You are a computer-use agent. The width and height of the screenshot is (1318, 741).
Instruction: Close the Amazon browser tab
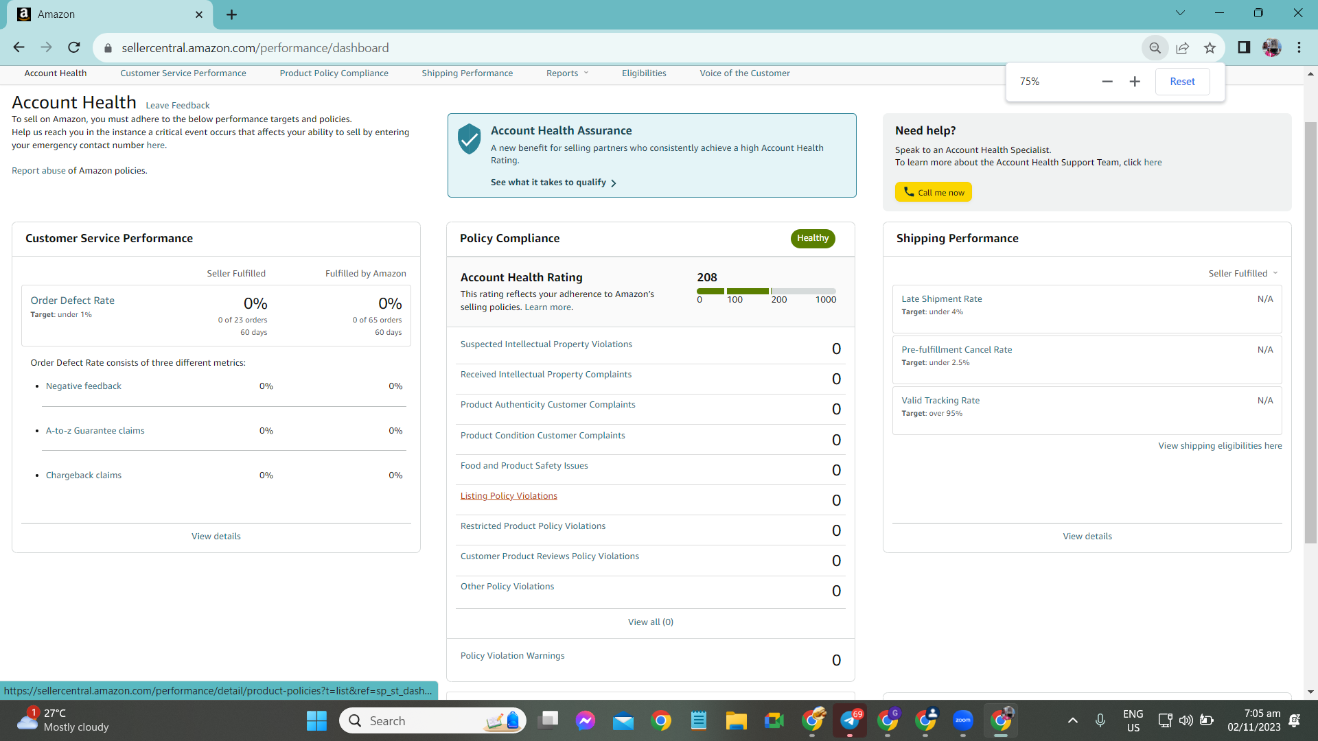(199, 14)
